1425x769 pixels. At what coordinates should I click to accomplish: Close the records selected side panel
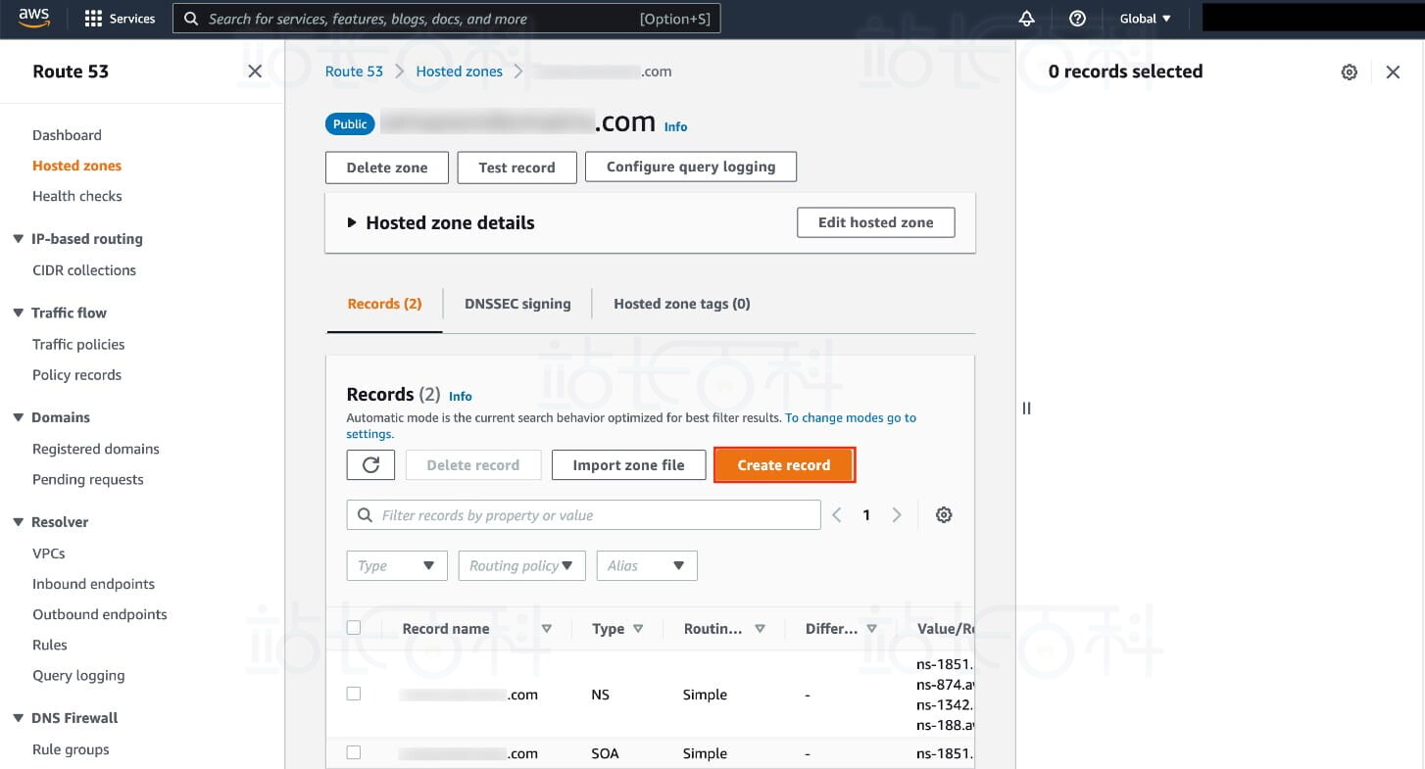1393,72
